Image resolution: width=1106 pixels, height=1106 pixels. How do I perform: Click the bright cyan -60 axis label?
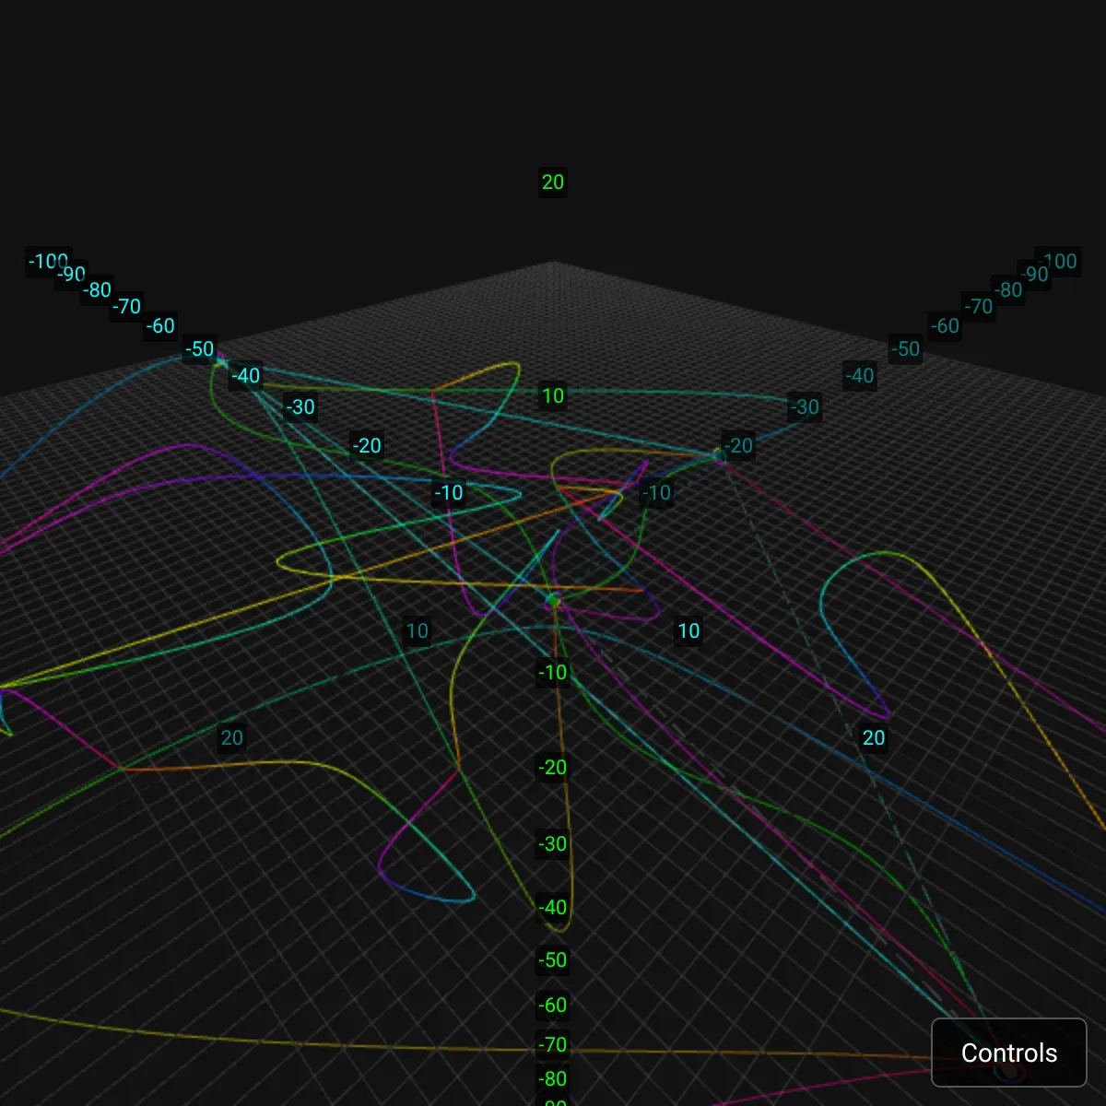click(x=160, y=326)
